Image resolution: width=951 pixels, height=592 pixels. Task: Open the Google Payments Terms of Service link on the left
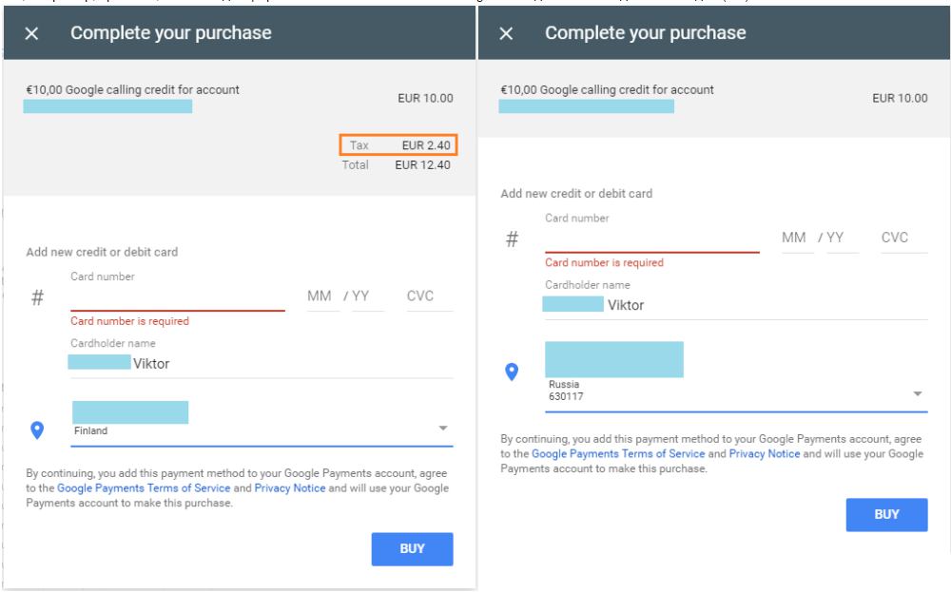pos(144,487)
